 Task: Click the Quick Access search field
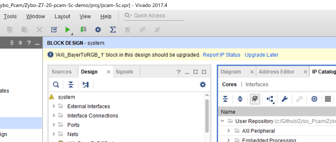153,16
